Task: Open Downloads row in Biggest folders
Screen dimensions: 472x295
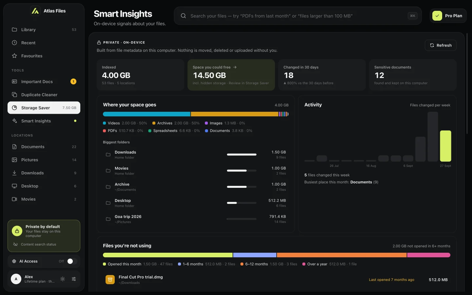Action: (x=196, y=154)
